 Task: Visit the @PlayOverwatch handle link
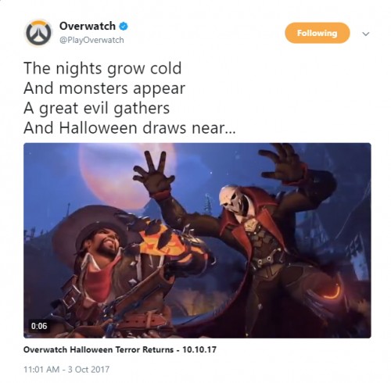(91, 40)
